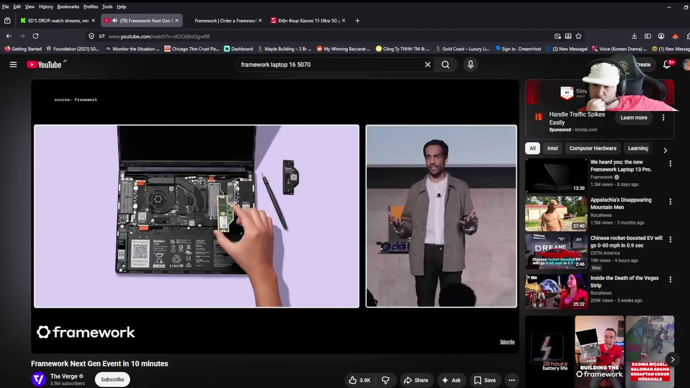Dislike the video with thumbs down
Viewport: 690px width, 388px height.
point(385,380)
